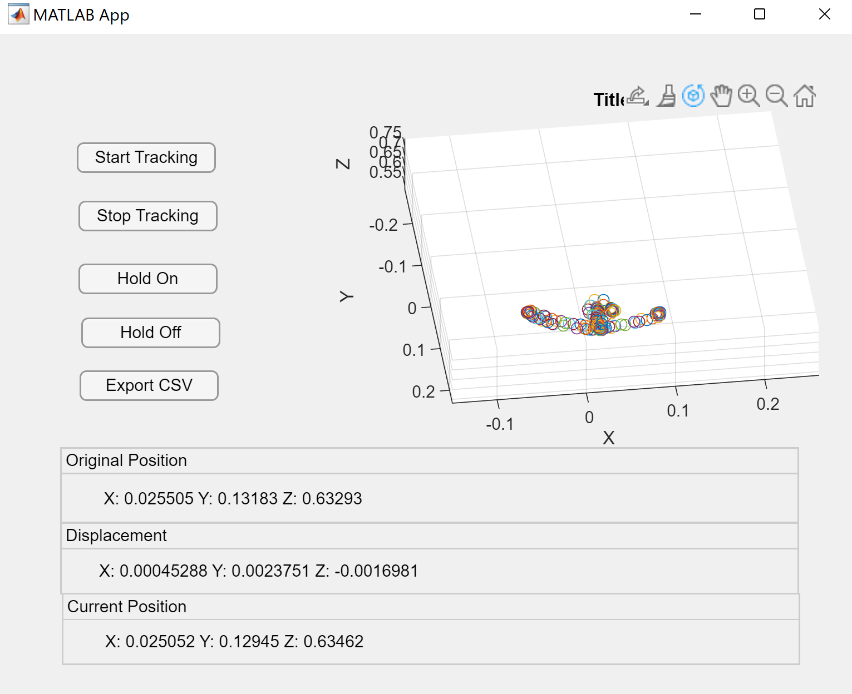Toggle the Rotate 3D tool
This screenshot has height=694, width=852.
693,96
